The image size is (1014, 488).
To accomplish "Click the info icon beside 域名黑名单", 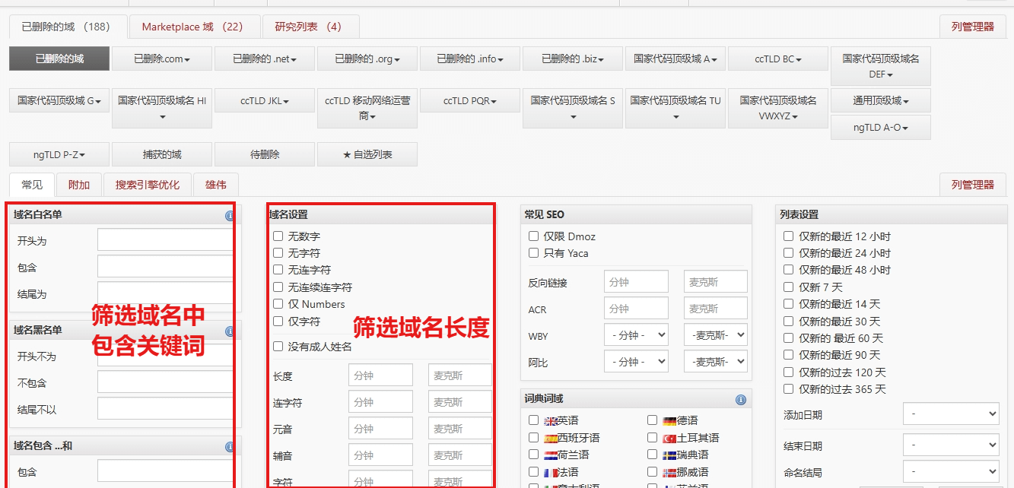I will [x=229, y=331].
